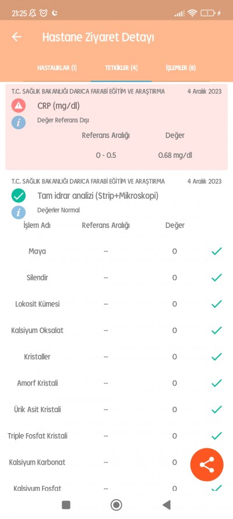Tap the info icon beside Değerler Normal

[19, 212]
